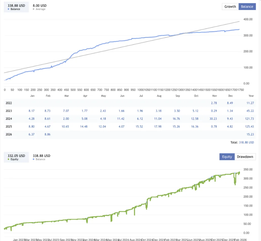
Task: Show the Drawdown chart
Action: pyautogui.click(x=245, y=157)
